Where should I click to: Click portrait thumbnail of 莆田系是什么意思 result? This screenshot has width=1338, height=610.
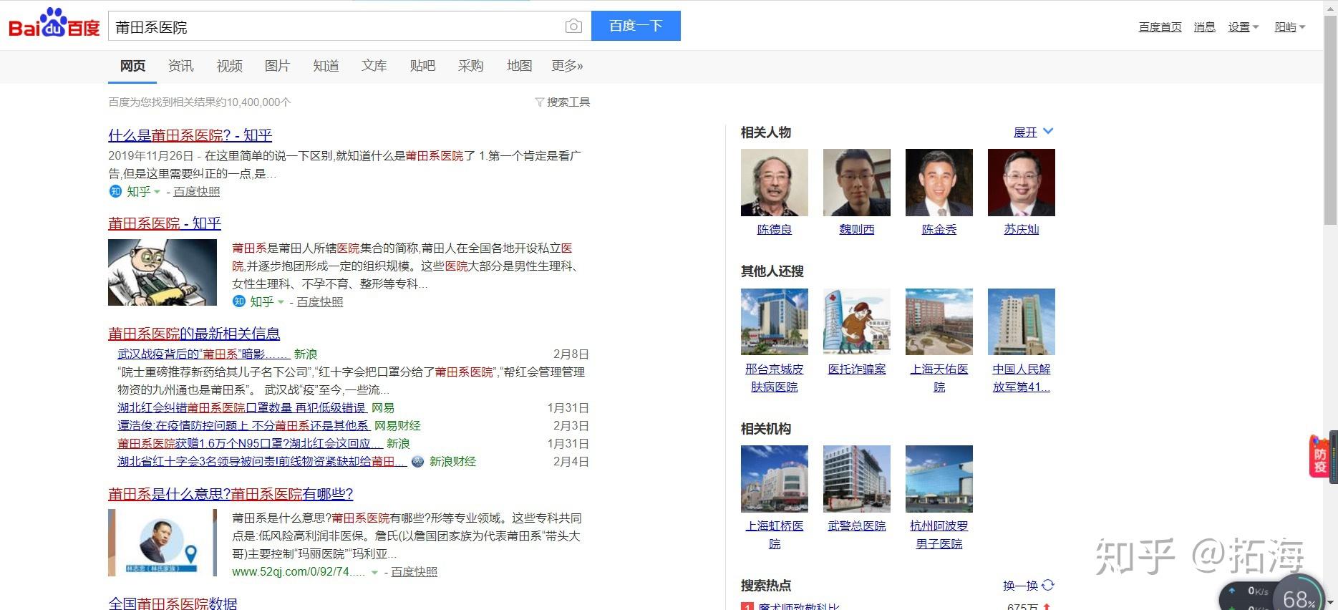163,543
